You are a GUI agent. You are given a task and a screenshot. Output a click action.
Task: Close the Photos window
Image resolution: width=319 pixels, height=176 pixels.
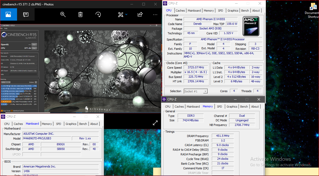click(x=155, y=4)
